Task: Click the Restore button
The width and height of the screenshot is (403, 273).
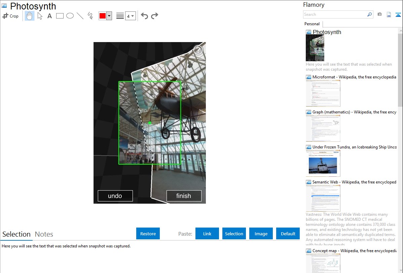Action: coord(148,234)
